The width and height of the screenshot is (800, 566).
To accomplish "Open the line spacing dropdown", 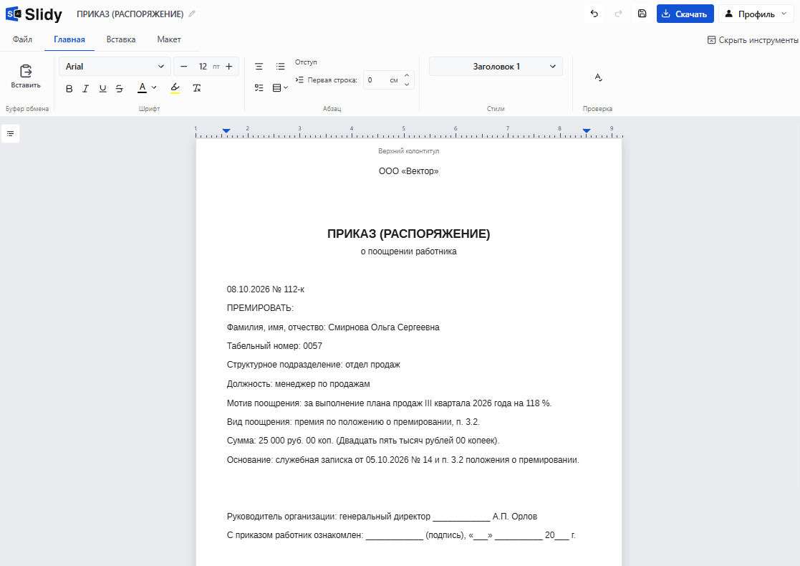I will [x=280, y=88].
